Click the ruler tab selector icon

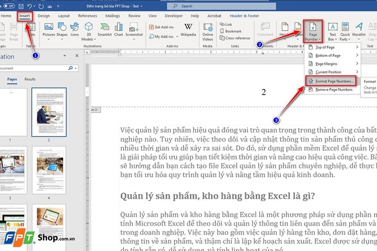click(88, 52)
